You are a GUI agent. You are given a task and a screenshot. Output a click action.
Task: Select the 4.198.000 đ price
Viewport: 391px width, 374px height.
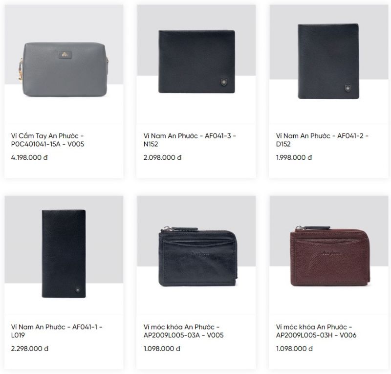tap(29, 157)
